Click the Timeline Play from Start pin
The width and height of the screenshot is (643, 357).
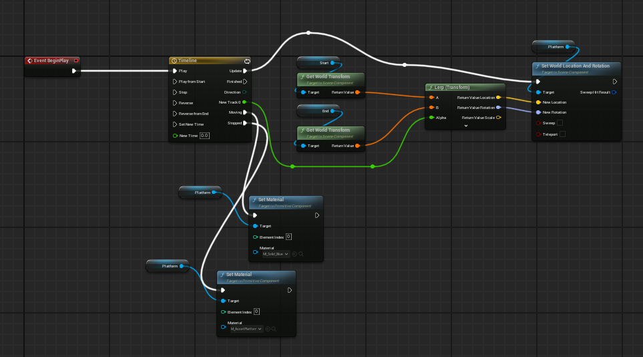pyautogui.click(x=175, y=82)
